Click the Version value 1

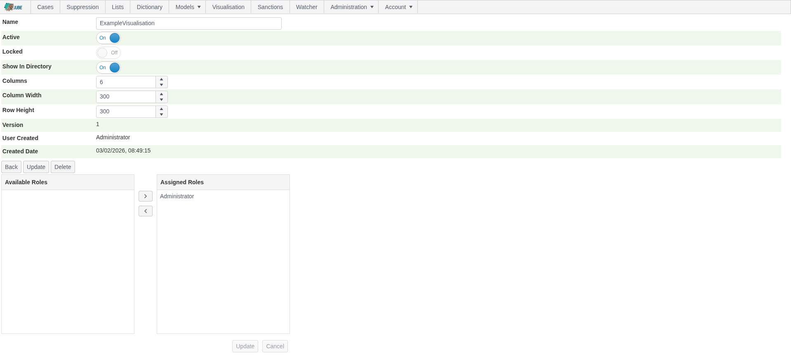[98, 124]
